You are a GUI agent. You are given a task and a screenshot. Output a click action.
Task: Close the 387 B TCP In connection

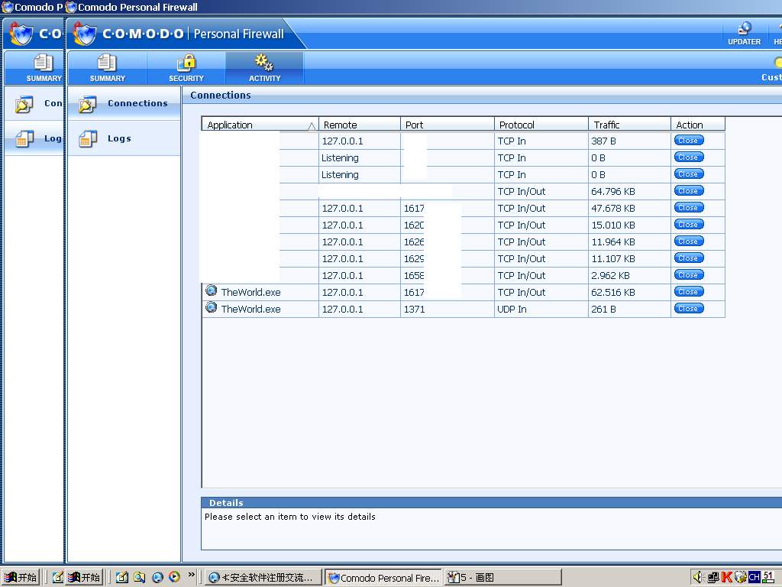click(x=688, y=141)
